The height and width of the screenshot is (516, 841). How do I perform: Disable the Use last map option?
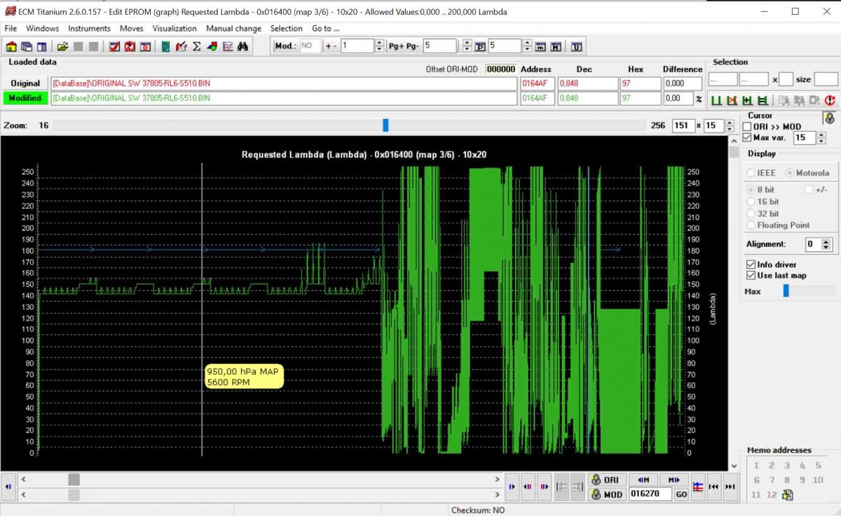(751, 275)
